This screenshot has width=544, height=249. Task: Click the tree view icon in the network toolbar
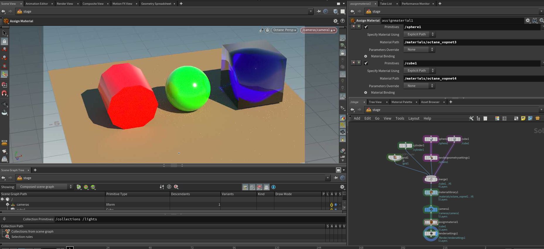point(478,119)
